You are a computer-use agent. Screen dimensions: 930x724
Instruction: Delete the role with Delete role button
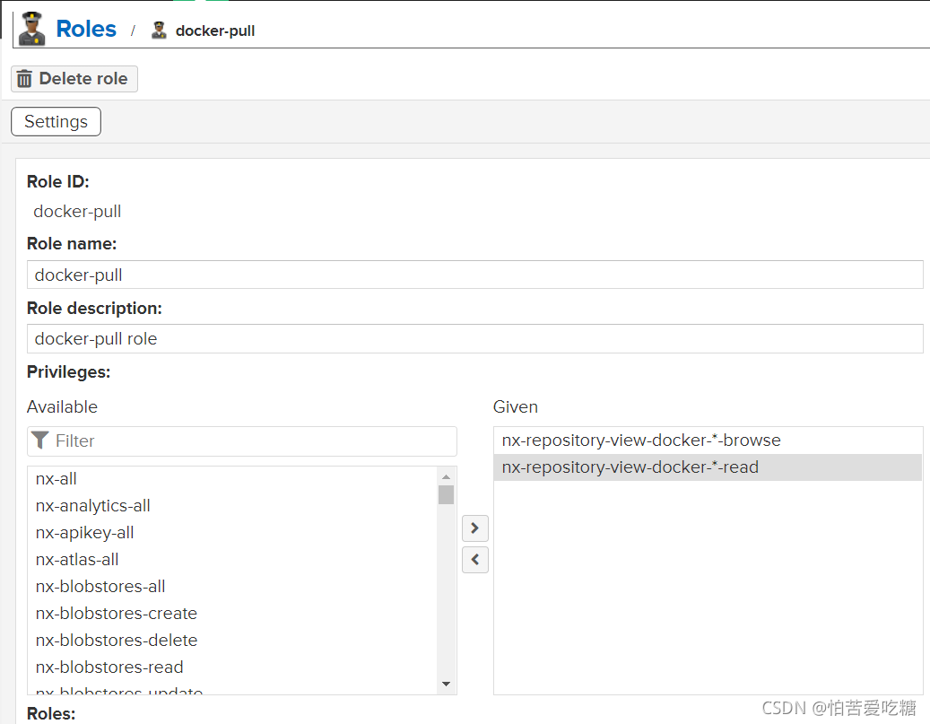[74, 79]
